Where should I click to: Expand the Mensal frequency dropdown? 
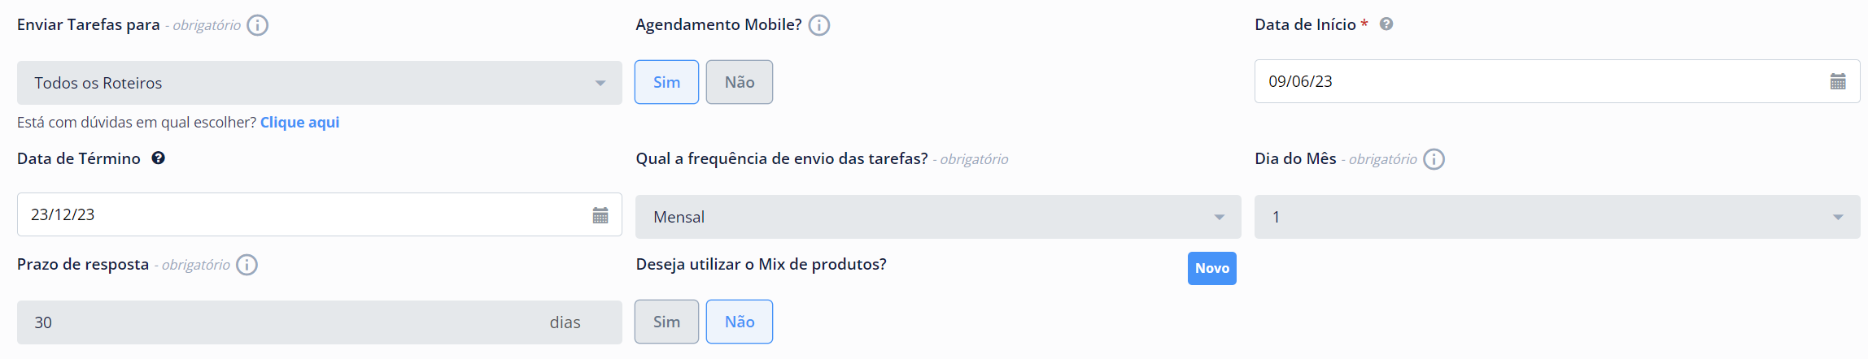pyautogui.click(x=937, y=217)
